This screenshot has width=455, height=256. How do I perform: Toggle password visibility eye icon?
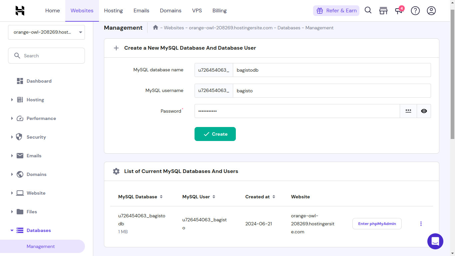(424, 111)
